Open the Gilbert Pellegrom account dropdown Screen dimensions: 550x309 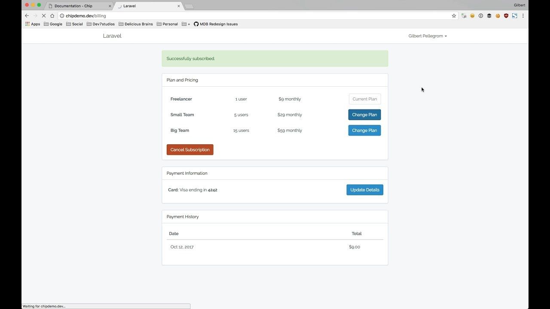427,36
